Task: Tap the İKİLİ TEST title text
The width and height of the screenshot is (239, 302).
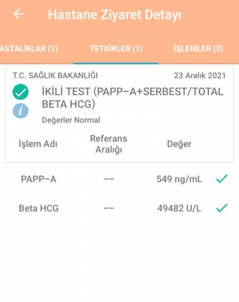Action: (133, 98)
